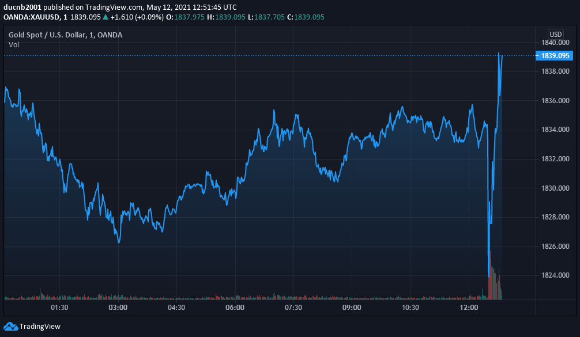
Task: Click the 1826.000 price axis label
Action: 555,246
